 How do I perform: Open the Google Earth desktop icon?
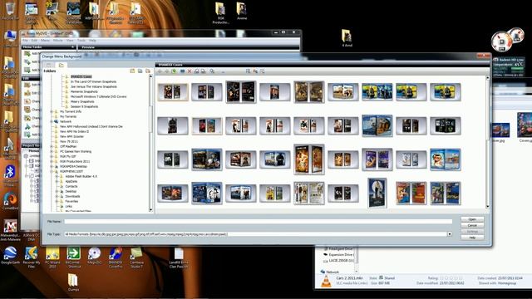coord(10,255)
